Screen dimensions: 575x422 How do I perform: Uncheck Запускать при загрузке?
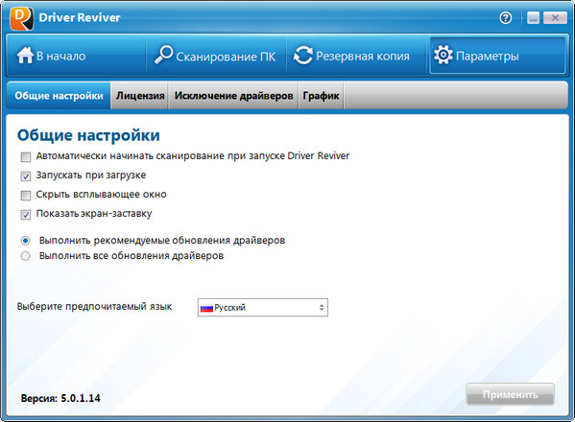(26, 176)
